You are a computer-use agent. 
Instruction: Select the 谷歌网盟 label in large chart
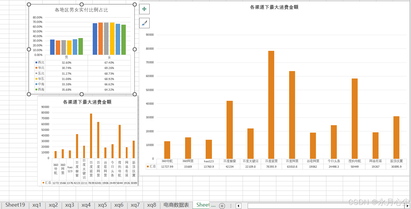coord(313,161)
